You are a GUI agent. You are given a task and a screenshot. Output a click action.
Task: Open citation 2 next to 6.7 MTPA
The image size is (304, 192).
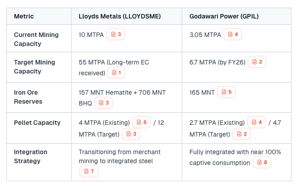click(257, 62)
